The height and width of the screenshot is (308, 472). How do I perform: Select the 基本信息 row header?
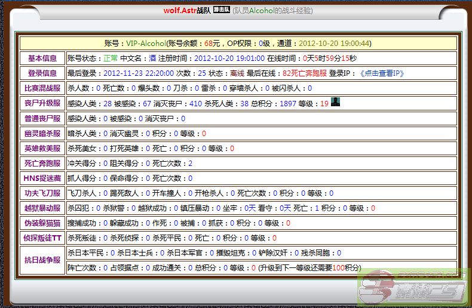click(x=42, y=58)
